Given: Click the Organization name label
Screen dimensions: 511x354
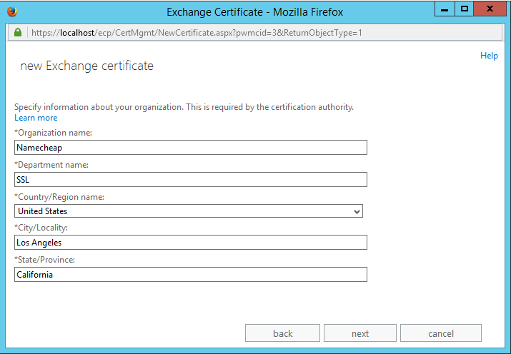Looking at the screenshot, I should click(x=53, y=133).
